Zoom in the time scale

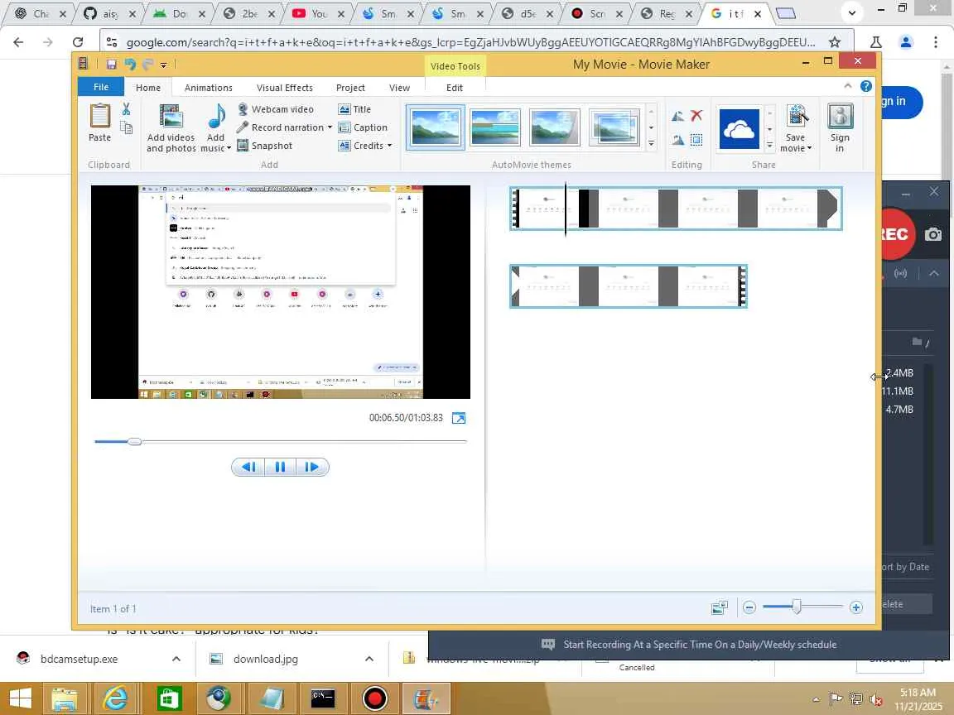[856, 607]
